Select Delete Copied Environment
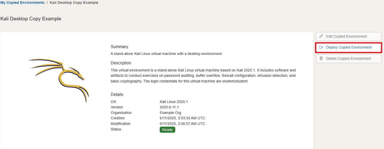Image resolution: width=384 pixels, height=149 pixels. pos(349,58)
